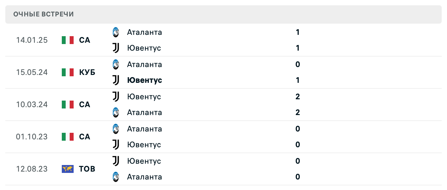Screen dimensions: 447x190
Task: Click the score 2 for Juventus on 10.03.24
Action: point(297,97)
